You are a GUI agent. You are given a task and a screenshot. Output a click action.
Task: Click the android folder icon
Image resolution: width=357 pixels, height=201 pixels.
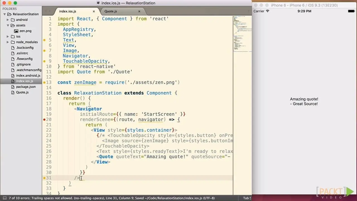(x=13, y=20)
